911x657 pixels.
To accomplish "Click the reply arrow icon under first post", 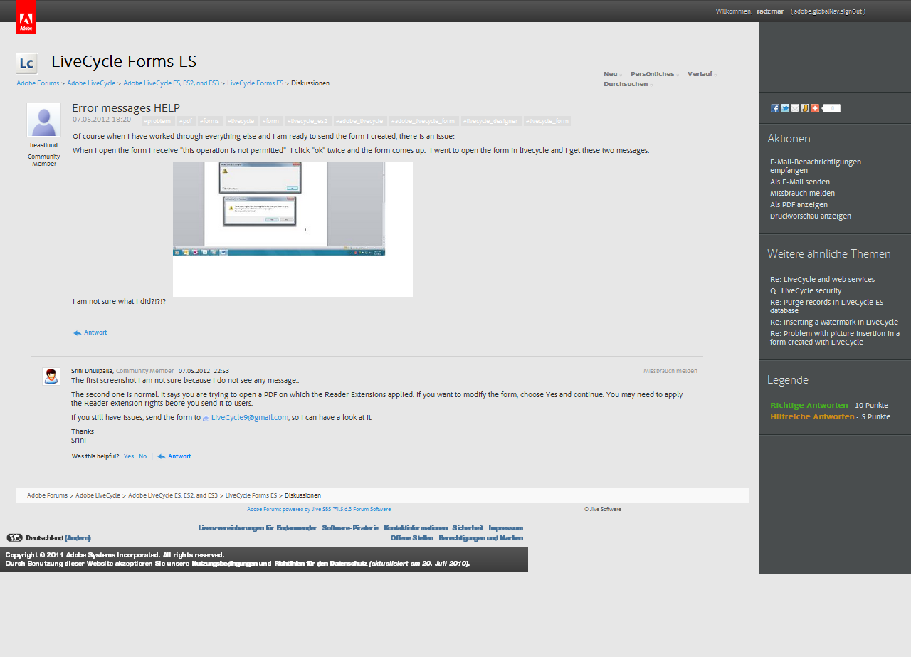I will (x=77, y=332).
